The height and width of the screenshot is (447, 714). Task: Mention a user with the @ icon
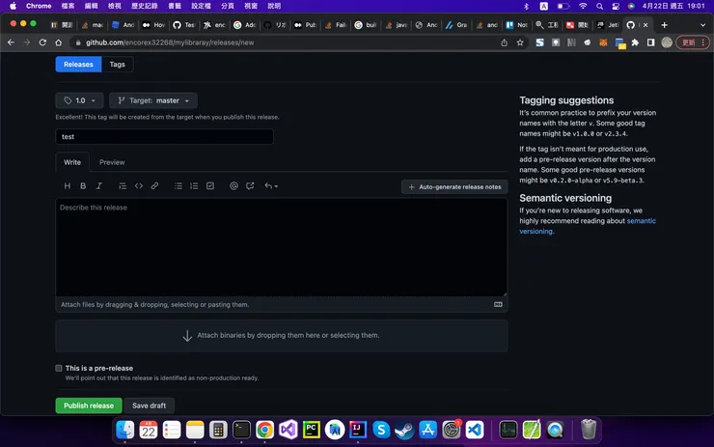pyautogui.click(x=233, y=185)
